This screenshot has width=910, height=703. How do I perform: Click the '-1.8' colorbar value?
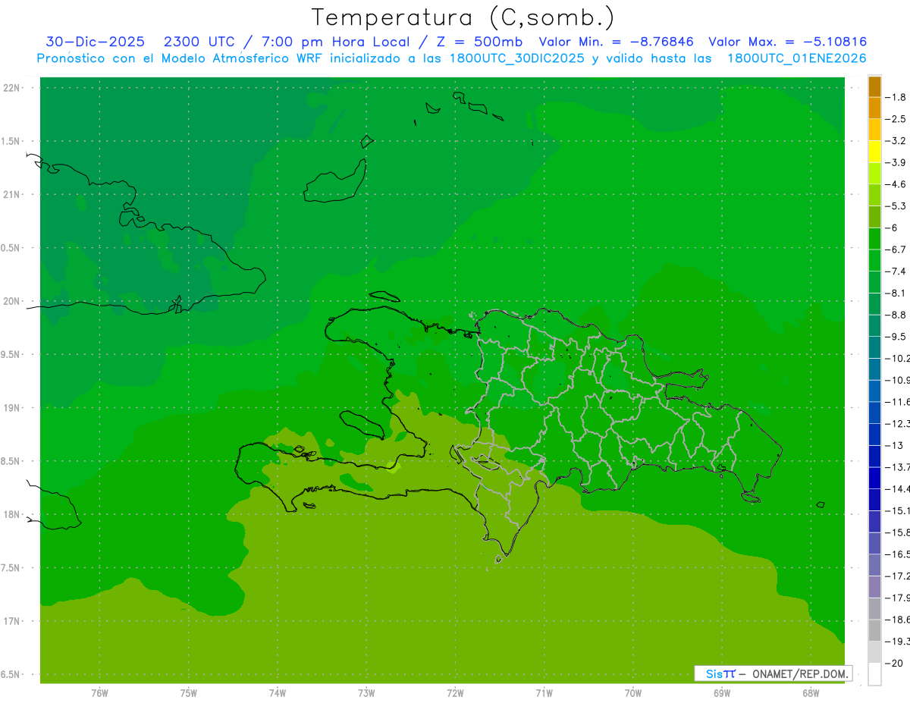point(896,97)
